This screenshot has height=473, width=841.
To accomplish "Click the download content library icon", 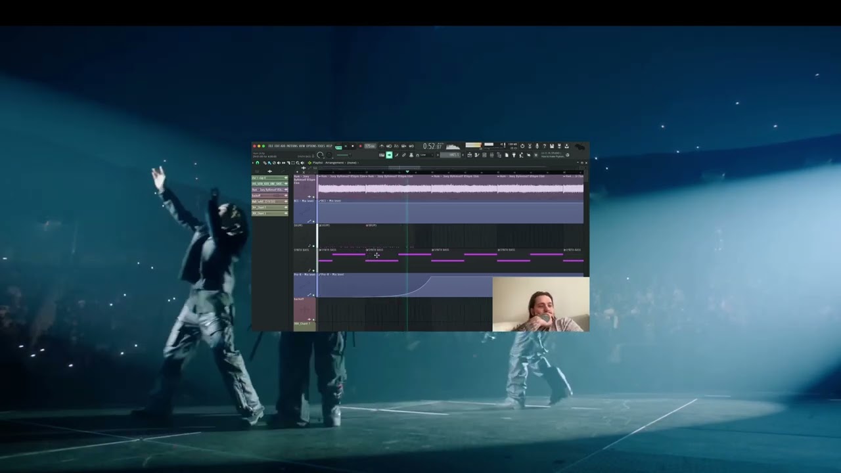I will click(566, 146).
